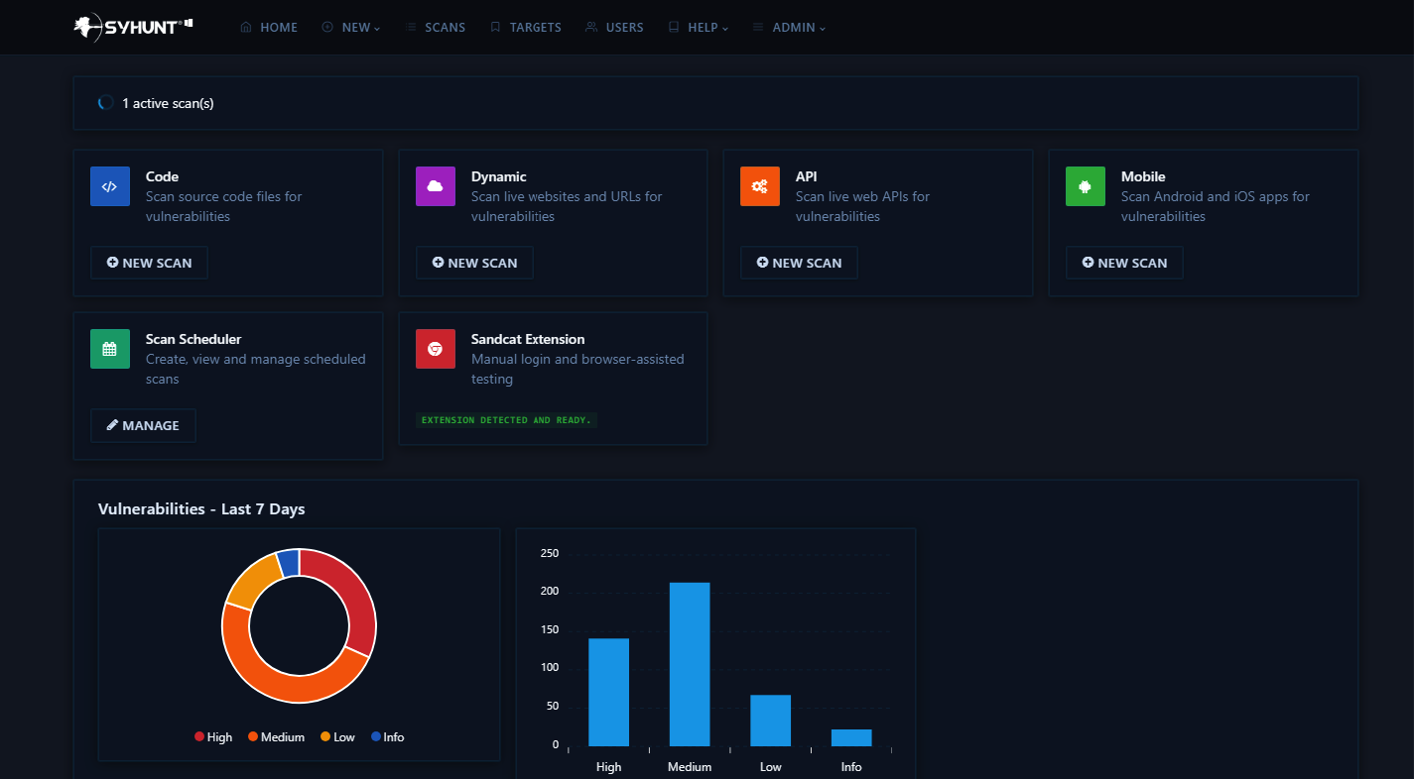Expand the ADMIN dropdown menu
1414x779 pixels.
tap(790, 28)
